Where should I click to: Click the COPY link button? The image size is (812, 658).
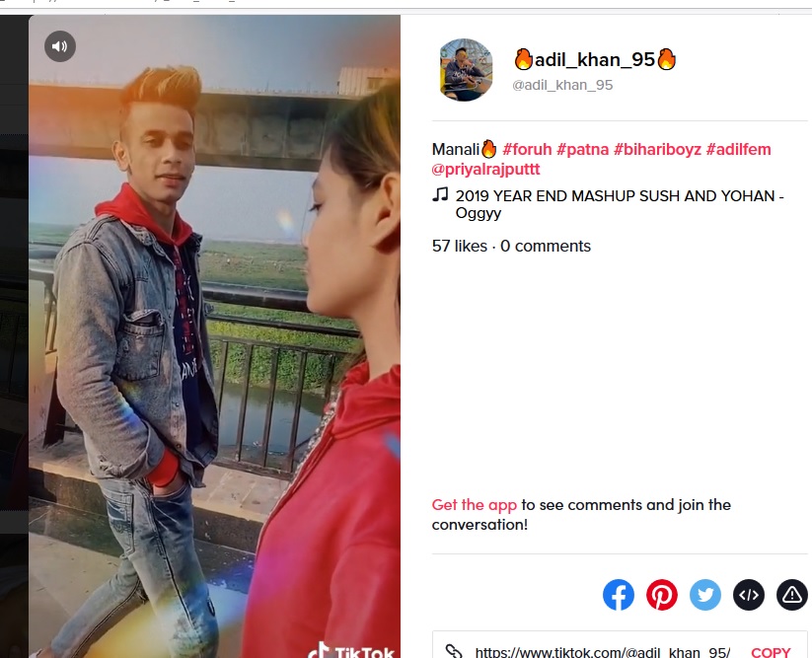coord(771,652)
